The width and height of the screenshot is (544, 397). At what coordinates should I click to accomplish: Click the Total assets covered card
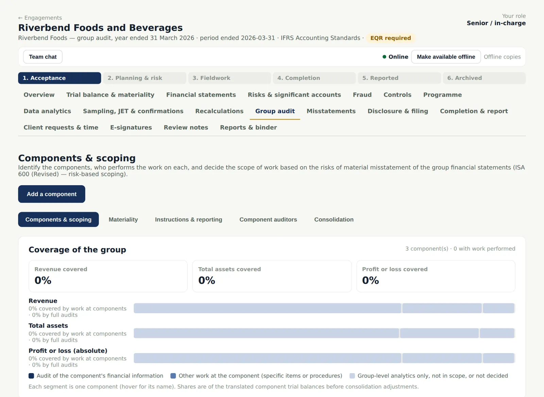click(x=272, y=276)
